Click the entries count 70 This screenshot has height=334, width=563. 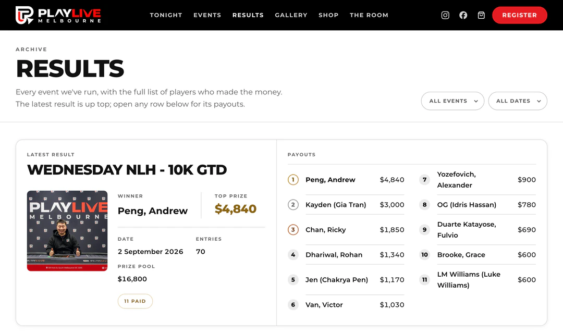(x=200, y=252)
